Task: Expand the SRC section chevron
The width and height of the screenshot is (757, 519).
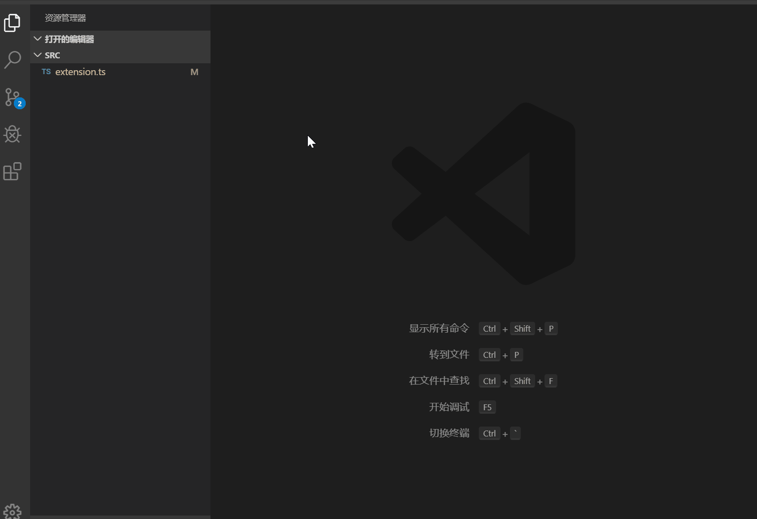Action: 39,55
